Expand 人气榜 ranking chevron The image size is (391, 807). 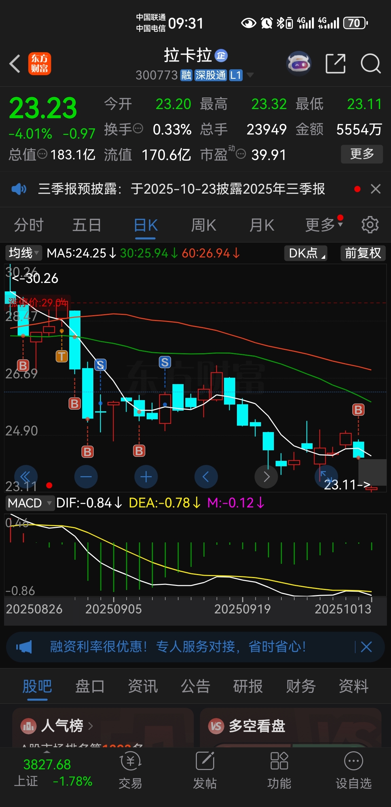pos(91,726)
